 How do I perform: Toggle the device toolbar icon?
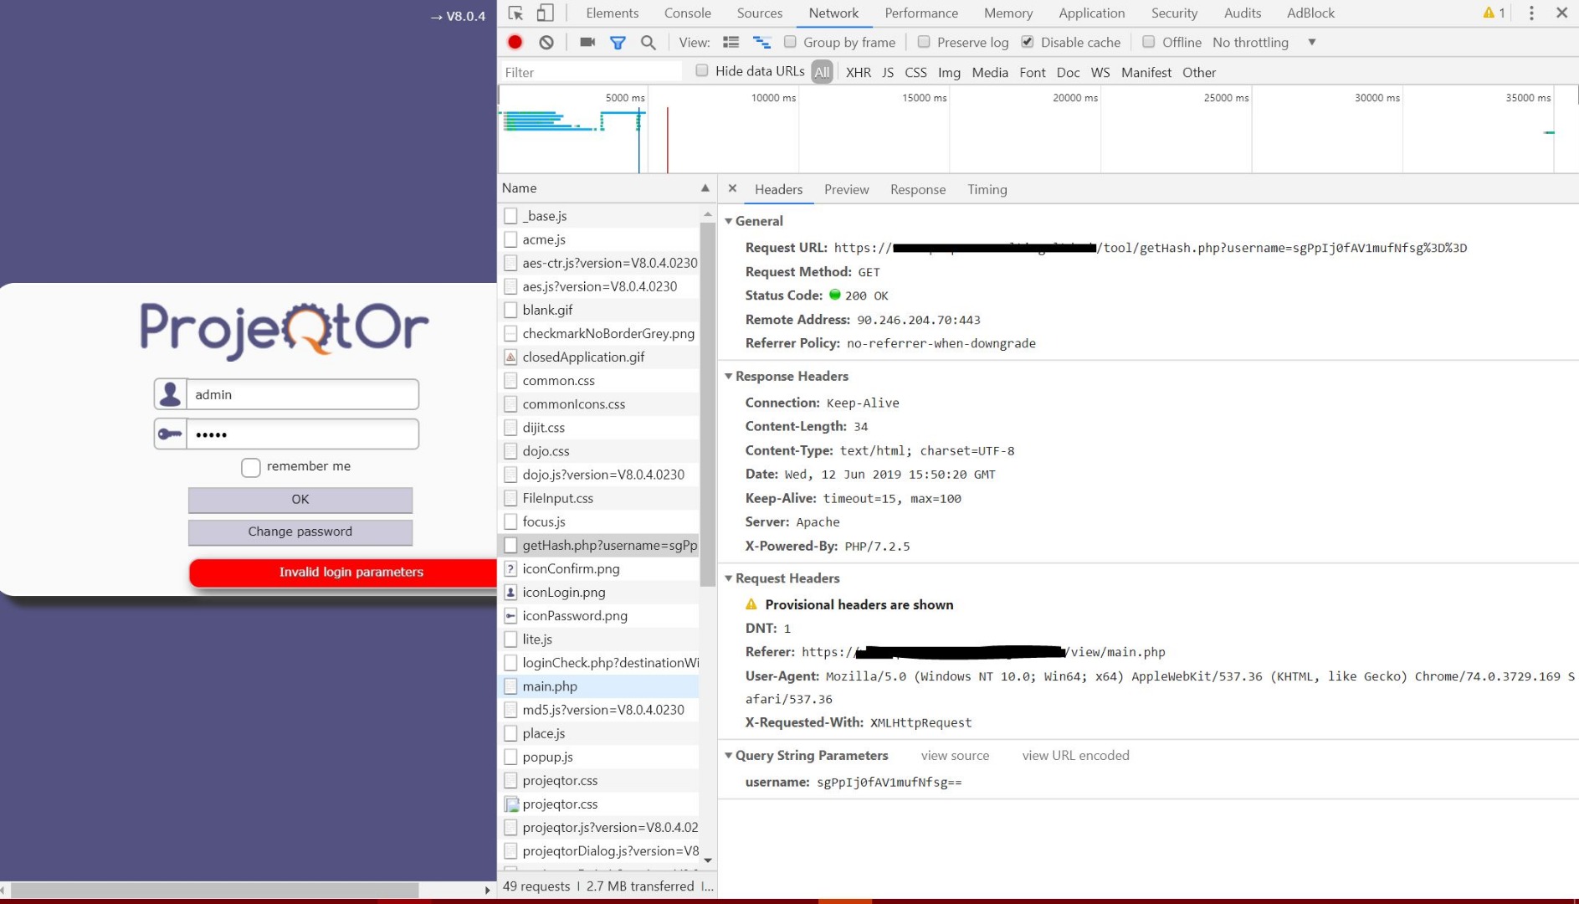pos(545,13)
